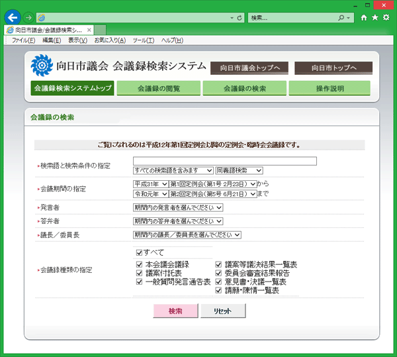Open the 表示(V) menu
397x357 pixels.
(x=77, y=40)
